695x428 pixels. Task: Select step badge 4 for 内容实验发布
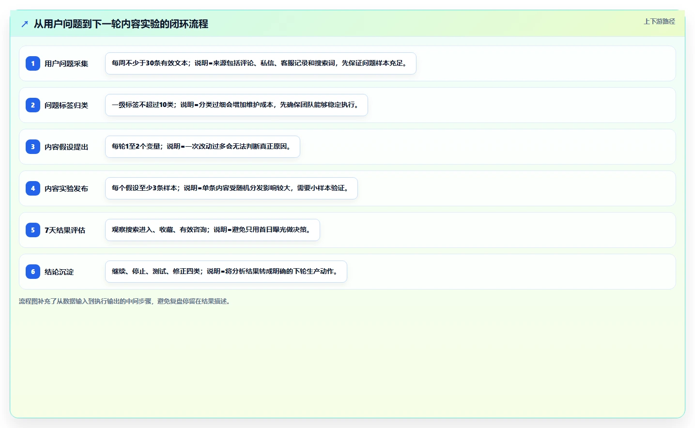[33, 188]
